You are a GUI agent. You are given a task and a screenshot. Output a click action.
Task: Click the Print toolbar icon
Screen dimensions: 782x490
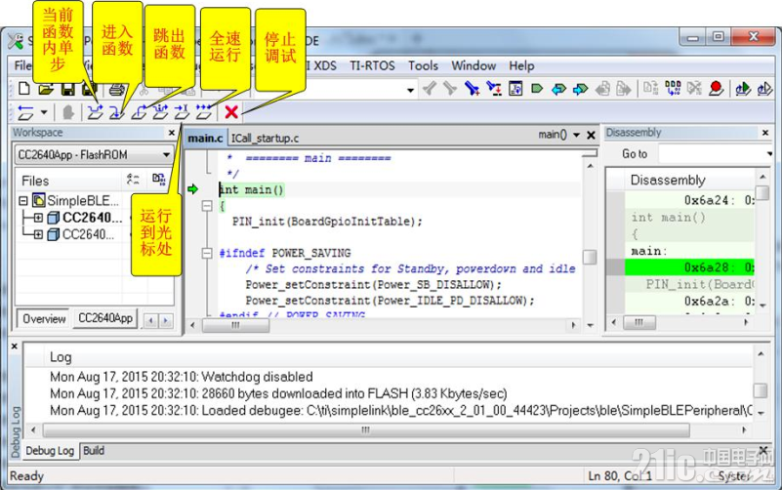(116, 89)
